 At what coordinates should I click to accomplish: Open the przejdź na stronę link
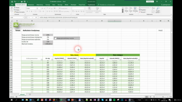point(27,26)
